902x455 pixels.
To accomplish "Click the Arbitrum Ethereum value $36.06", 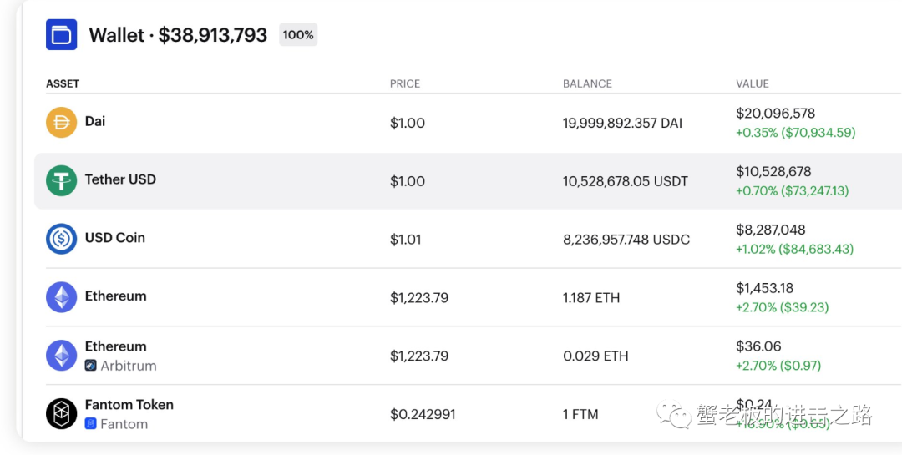I will pyautogui.click(x=758, y=346).
